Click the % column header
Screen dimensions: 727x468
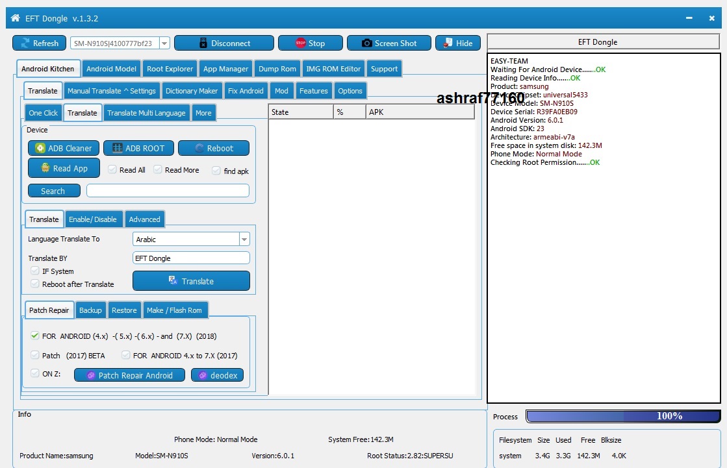click(x=350, y=112)
